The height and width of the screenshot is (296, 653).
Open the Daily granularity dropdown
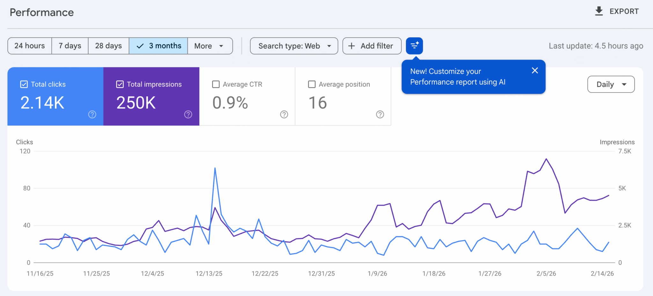click(611, 84)
